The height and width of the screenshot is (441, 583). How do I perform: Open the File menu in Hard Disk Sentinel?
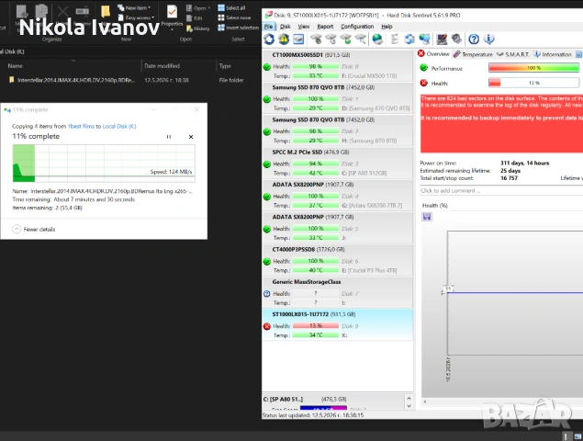coord(268,27)
